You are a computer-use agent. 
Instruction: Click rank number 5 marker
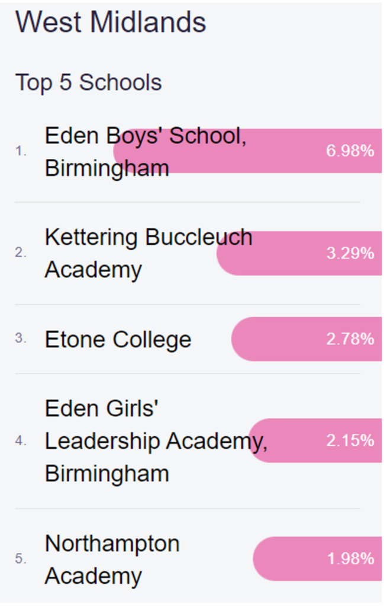click(21, 558)
